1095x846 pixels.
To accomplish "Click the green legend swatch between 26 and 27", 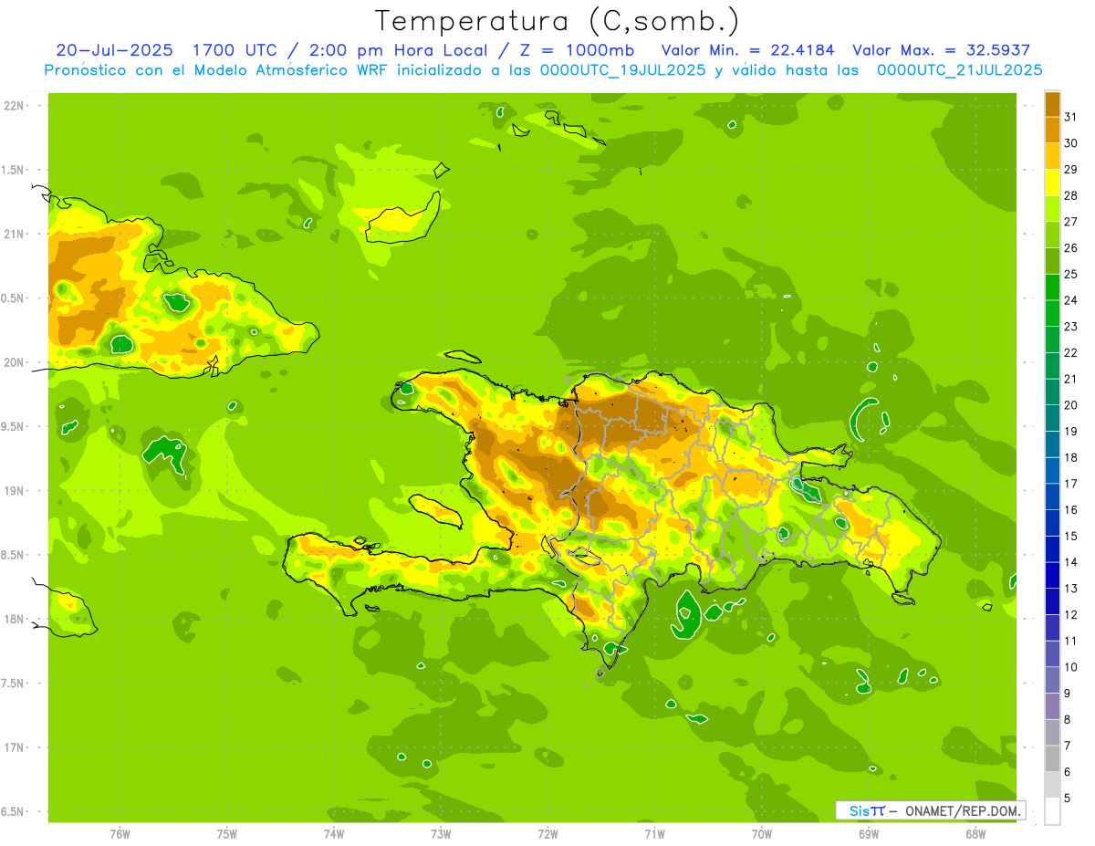I will (x=1052, y=234).
